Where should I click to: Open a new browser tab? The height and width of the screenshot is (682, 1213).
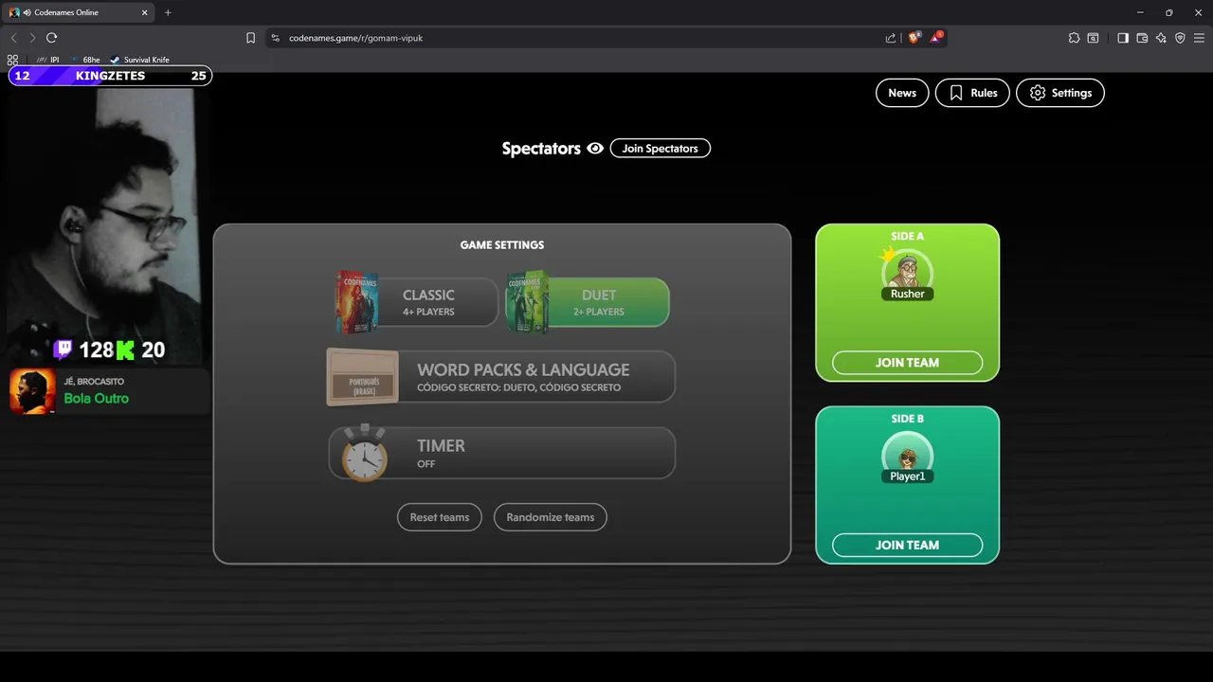coord(168,12)
